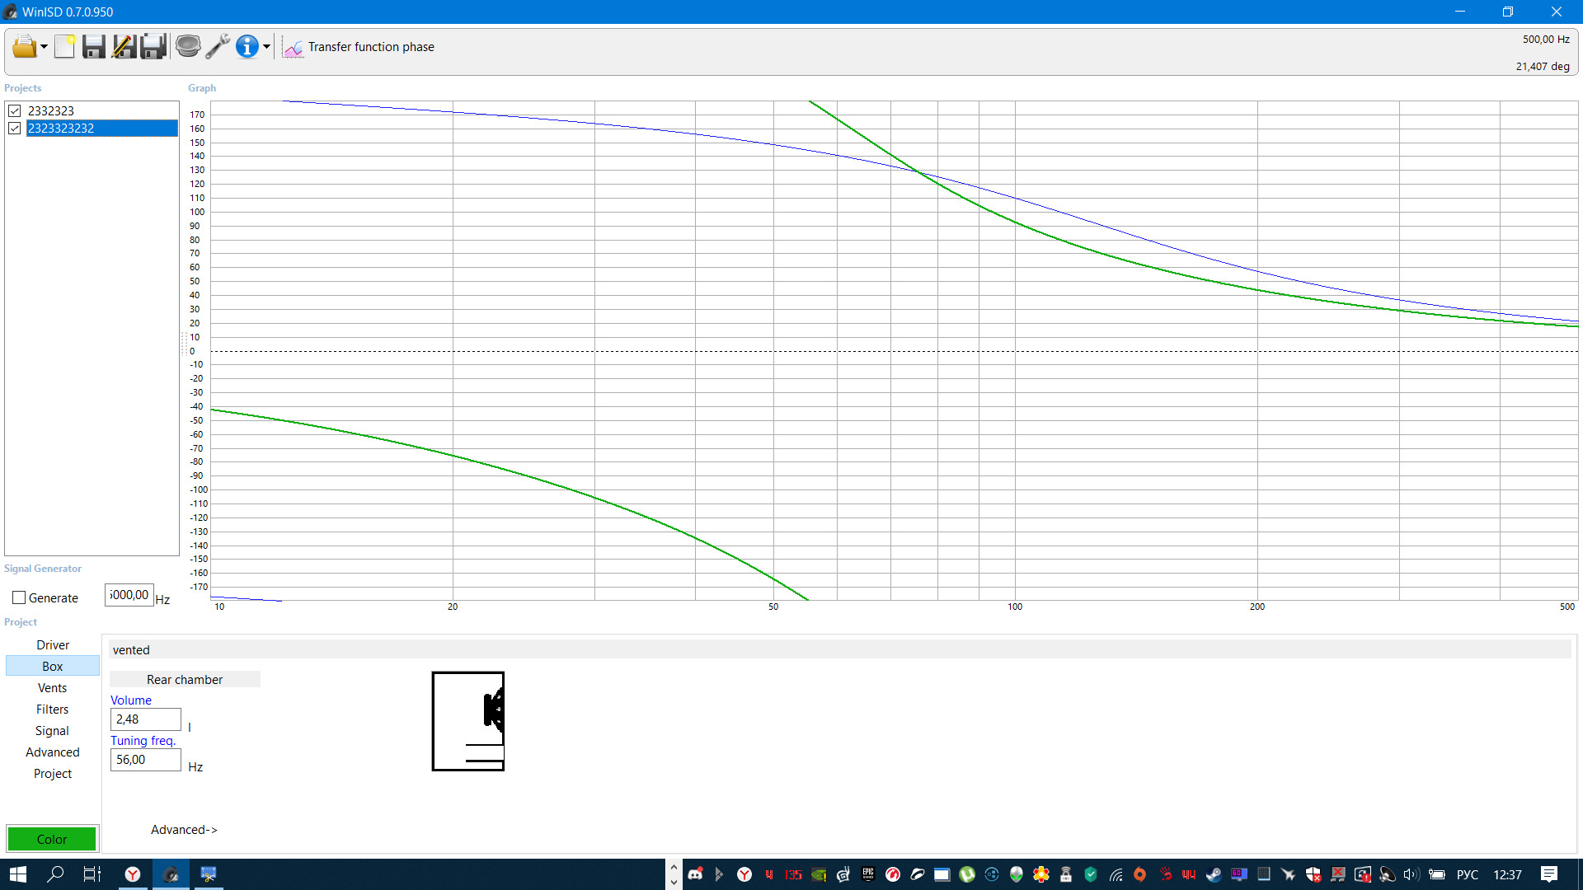
Task: Open the Windows Start menu
Action: (18, 874)
